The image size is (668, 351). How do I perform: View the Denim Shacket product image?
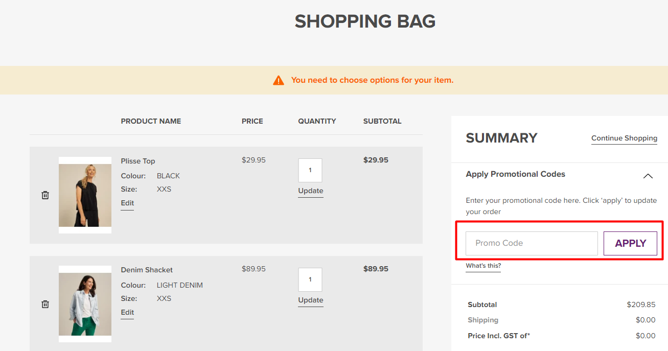coord(85,304)
